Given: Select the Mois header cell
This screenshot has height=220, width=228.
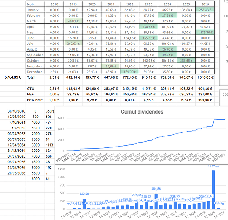Looking at the screenshot, I should (x=36, y=4).
